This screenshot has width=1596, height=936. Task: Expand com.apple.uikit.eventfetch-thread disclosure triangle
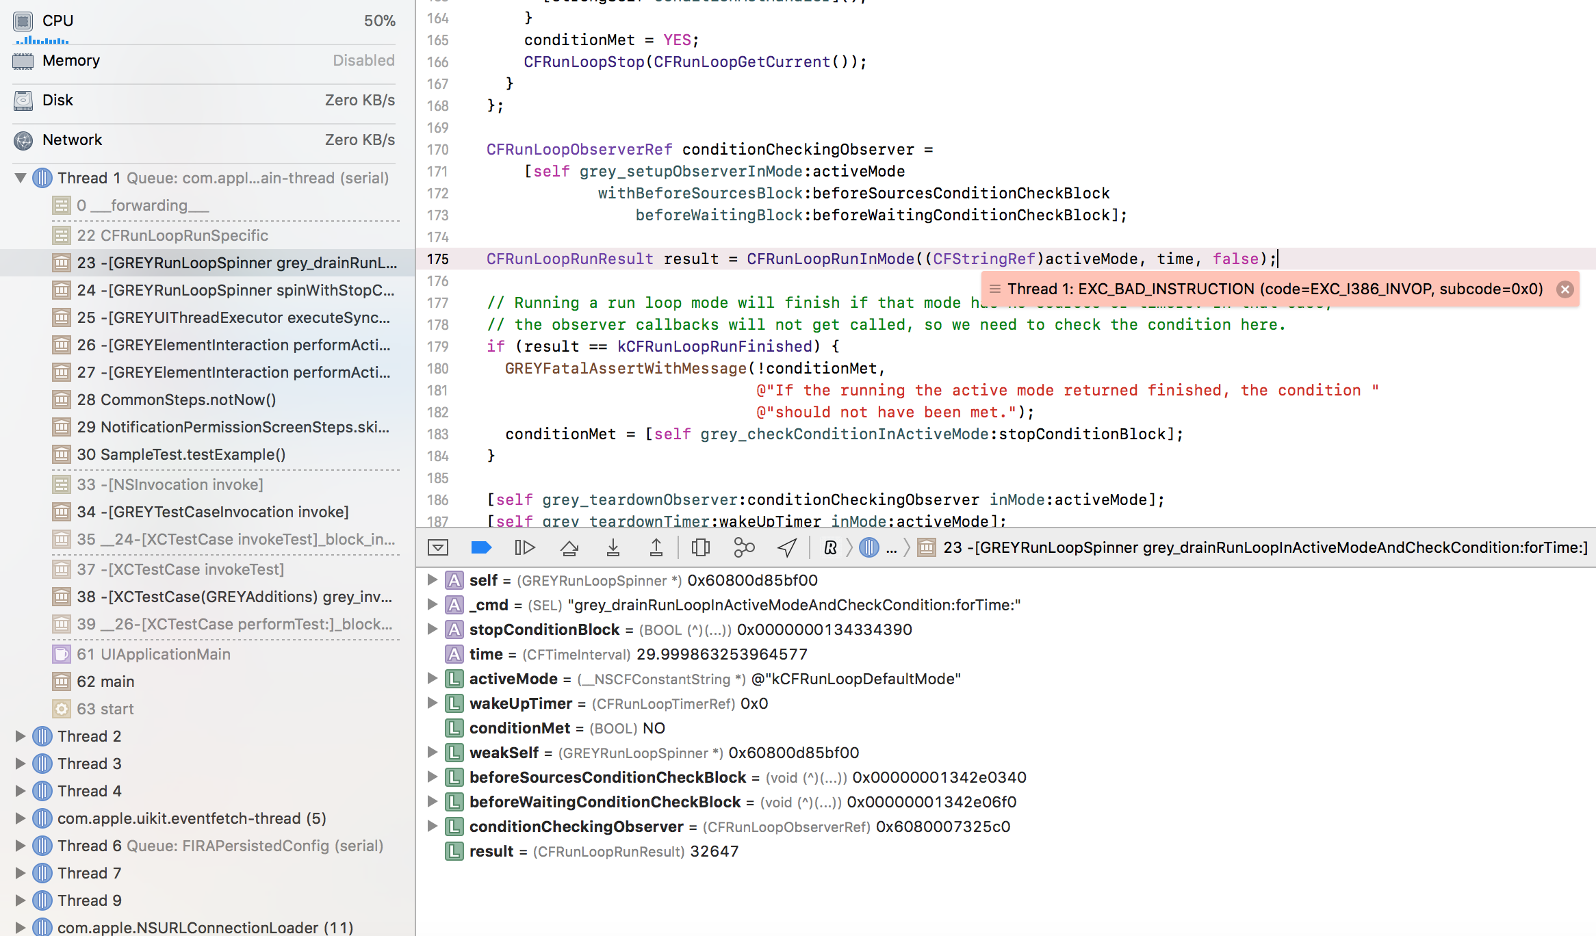tap(21, 818)
